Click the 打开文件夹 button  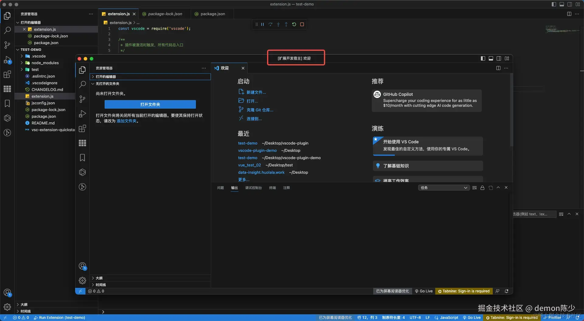150,104
